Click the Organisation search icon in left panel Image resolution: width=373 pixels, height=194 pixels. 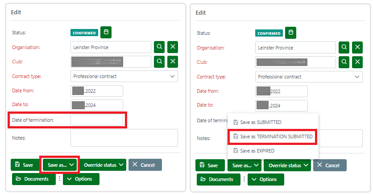coord(160,47)
